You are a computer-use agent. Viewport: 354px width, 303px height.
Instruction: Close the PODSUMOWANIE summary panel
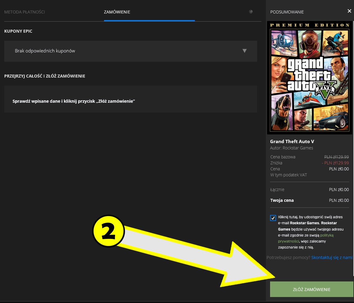[349, 11]
